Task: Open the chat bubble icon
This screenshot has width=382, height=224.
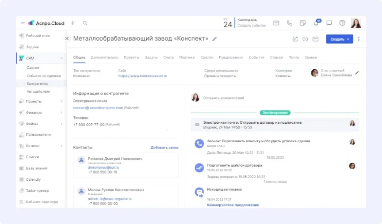Action: point(329,23)
